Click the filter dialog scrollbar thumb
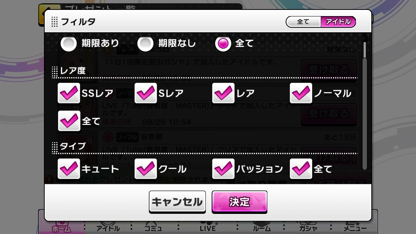416x234 pixels. coord(365,50)
